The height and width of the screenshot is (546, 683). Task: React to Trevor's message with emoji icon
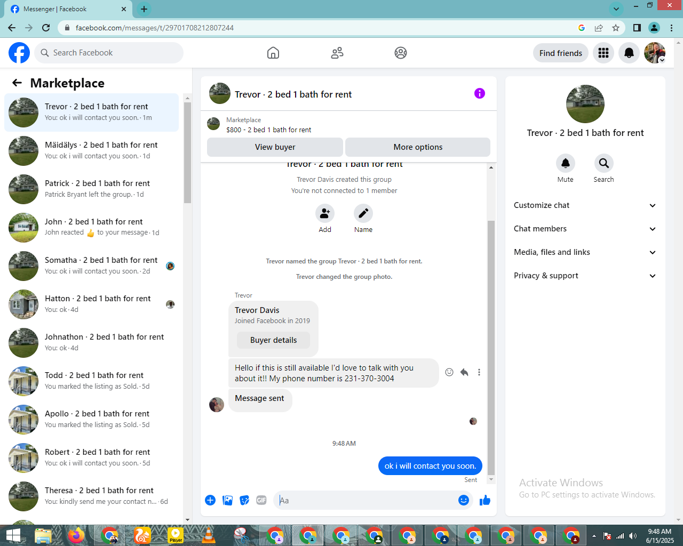tap(449, 372)
